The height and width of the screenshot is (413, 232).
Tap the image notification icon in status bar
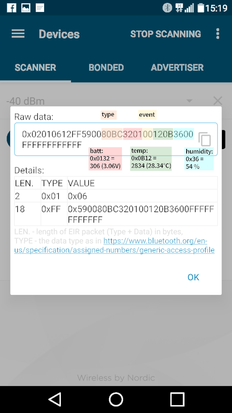26,8
